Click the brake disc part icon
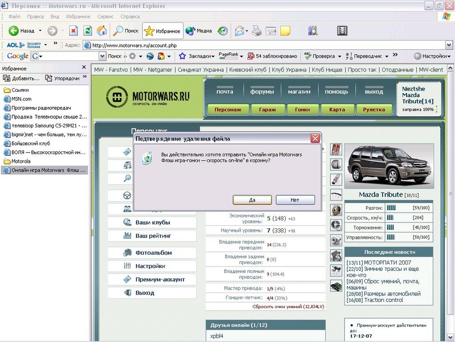455x342 pixels. [x=336, y=210]
